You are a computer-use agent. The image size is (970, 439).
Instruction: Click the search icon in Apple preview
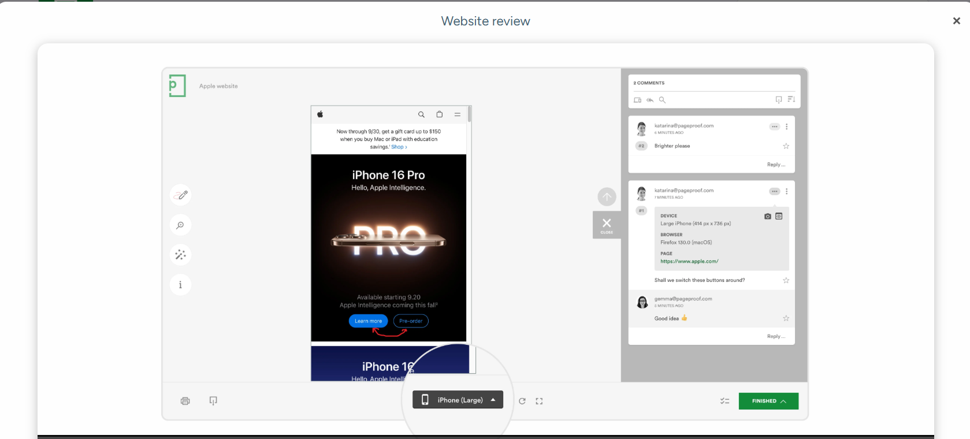coord(421,114)
